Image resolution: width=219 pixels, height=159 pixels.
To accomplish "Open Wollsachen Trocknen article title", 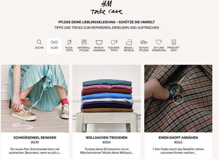I will point(107,137).
